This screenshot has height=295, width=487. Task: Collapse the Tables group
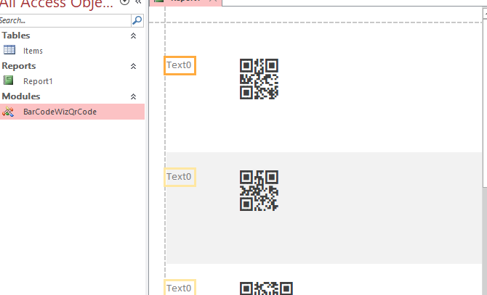133,36
